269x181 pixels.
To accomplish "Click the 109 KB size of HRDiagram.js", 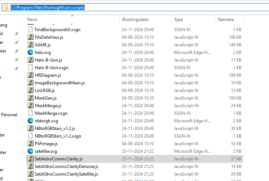I will point(235,75).
